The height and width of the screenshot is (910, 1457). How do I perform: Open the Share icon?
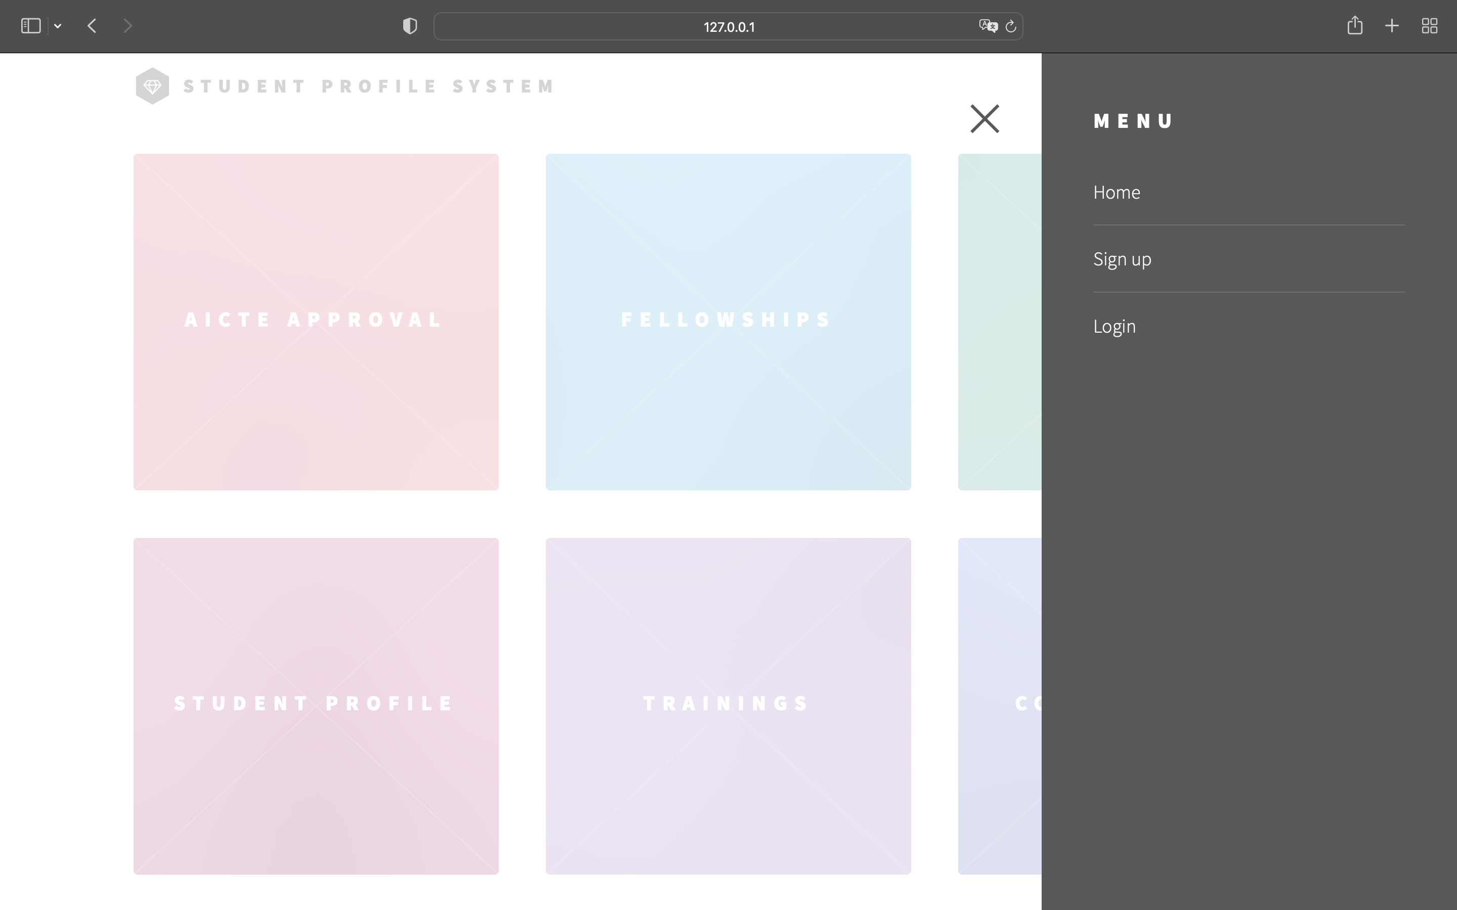coord(1355,25)
